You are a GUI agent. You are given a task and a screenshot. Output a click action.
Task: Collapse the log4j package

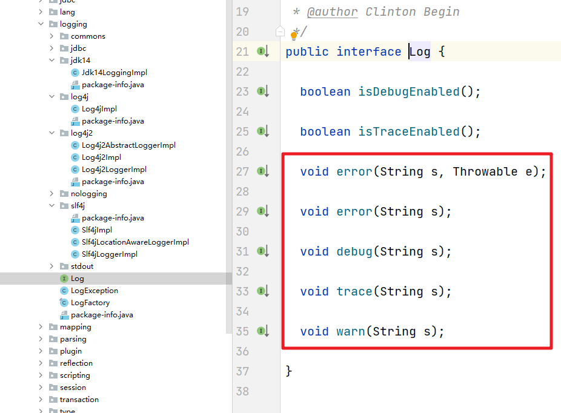point(51,96)
